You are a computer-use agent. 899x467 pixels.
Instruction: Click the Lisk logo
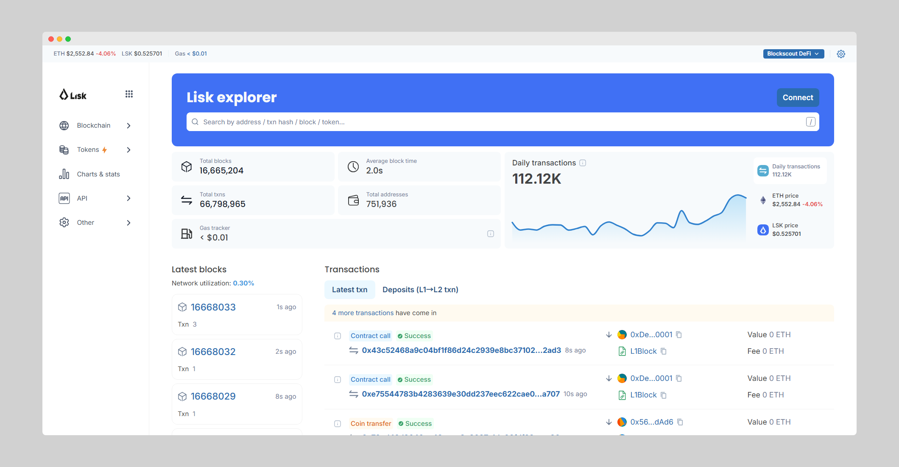[73, 95]
